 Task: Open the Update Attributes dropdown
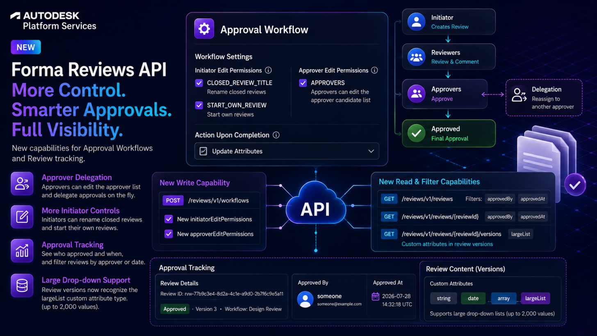[x=287, y=151]
